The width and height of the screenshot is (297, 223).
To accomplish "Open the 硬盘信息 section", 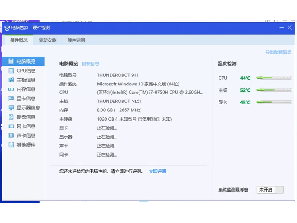I will (24, 117).
